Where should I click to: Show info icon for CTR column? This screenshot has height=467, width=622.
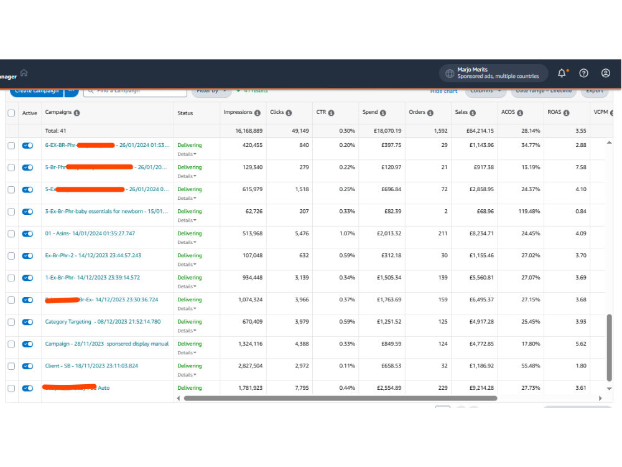tap(332, 113)
